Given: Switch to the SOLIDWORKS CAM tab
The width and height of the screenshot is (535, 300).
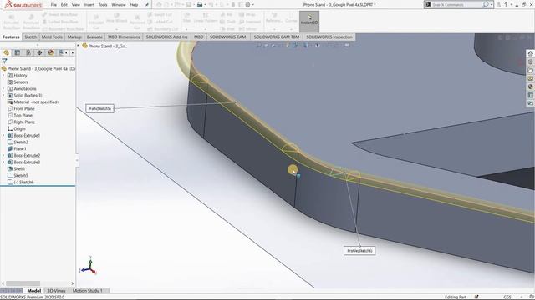Looking at the screenshot, I should coord(227,37).
